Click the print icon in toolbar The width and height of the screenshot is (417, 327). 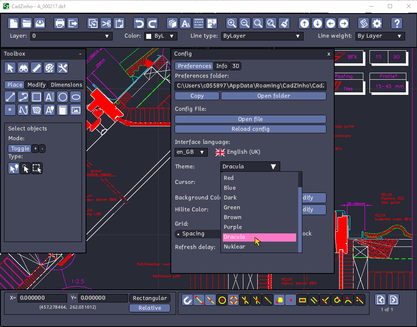pos(59,23)
